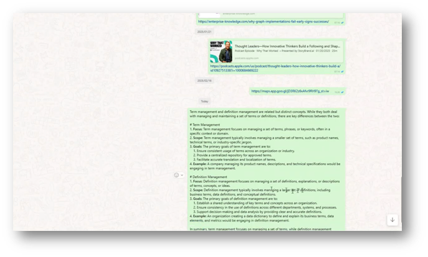Click the "podcasts.apple.com" domain in the preview card

247,58
